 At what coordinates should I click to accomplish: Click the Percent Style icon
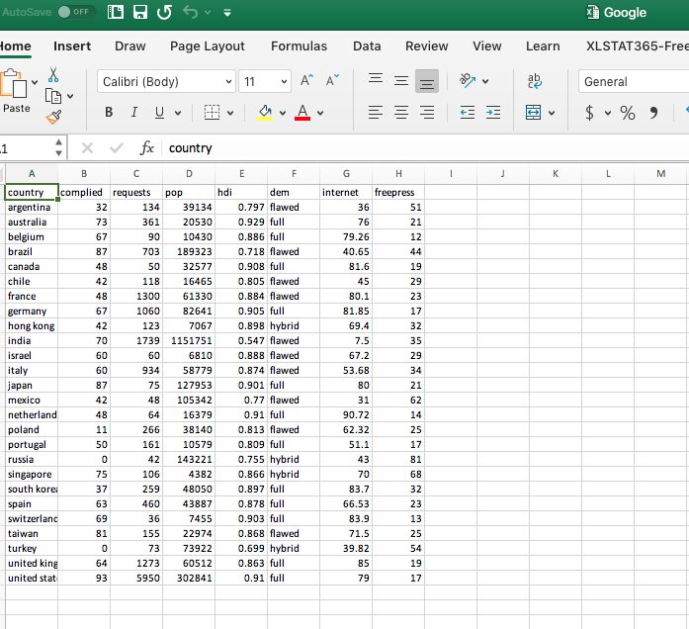(x=628, y=113)
